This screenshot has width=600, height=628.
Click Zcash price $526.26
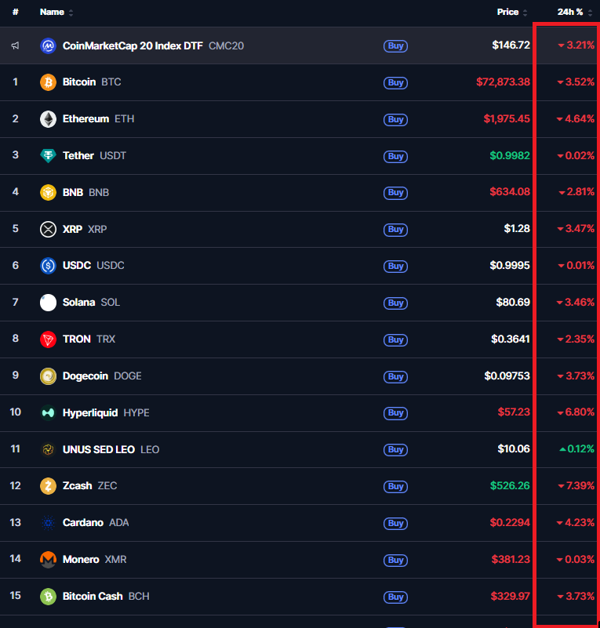[510, 486]
